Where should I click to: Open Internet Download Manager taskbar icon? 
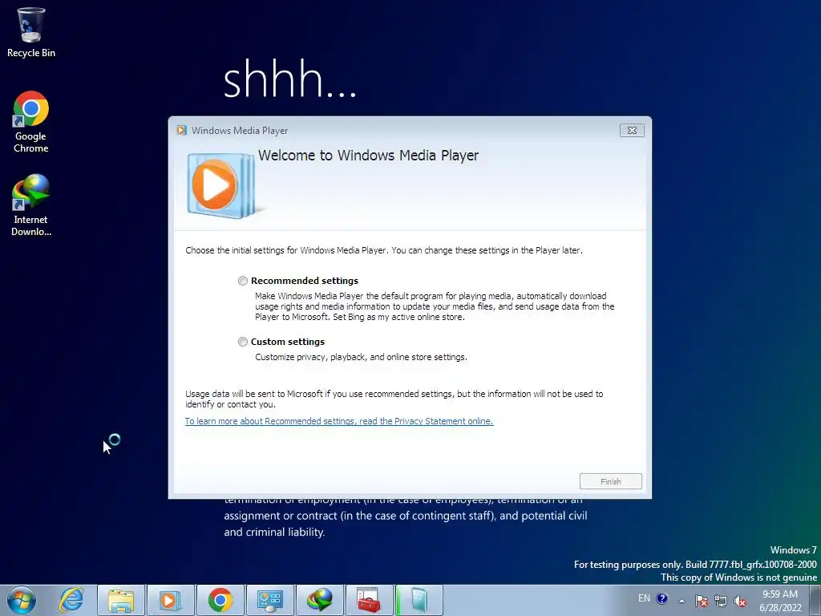319,600
